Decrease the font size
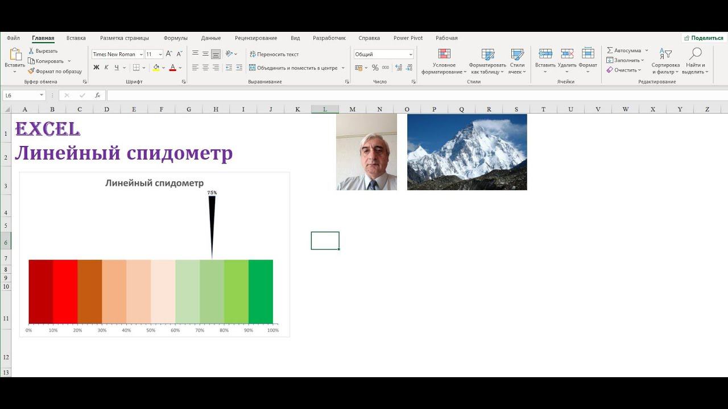 coord(179,54)
